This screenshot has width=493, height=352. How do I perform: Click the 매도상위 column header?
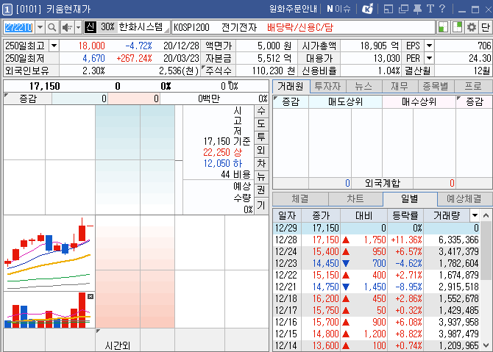345,101
